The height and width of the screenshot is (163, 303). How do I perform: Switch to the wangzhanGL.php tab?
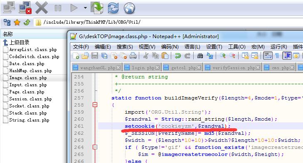(x=96, y=68)
